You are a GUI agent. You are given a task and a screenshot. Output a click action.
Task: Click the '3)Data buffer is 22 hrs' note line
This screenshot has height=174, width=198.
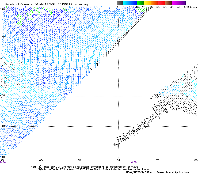pyautogui.click(x=94, y=169)
